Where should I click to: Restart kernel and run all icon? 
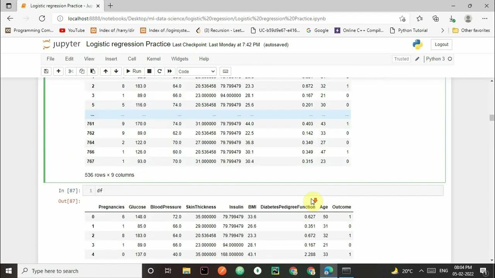click(x=169, y=71)
